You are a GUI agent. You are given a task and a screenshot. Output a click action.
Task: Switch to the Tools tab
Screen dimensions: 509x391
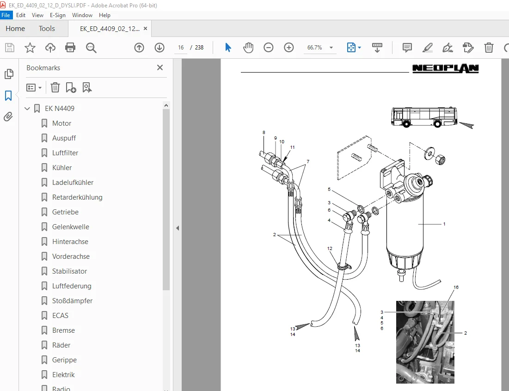47,29
